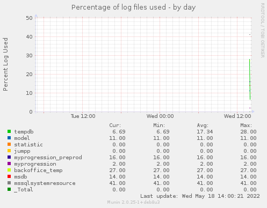The height and width of the screenshot is (208, 267).
Task: Select the myprogression_preprod legend label
Action: [x=48, y=158]
